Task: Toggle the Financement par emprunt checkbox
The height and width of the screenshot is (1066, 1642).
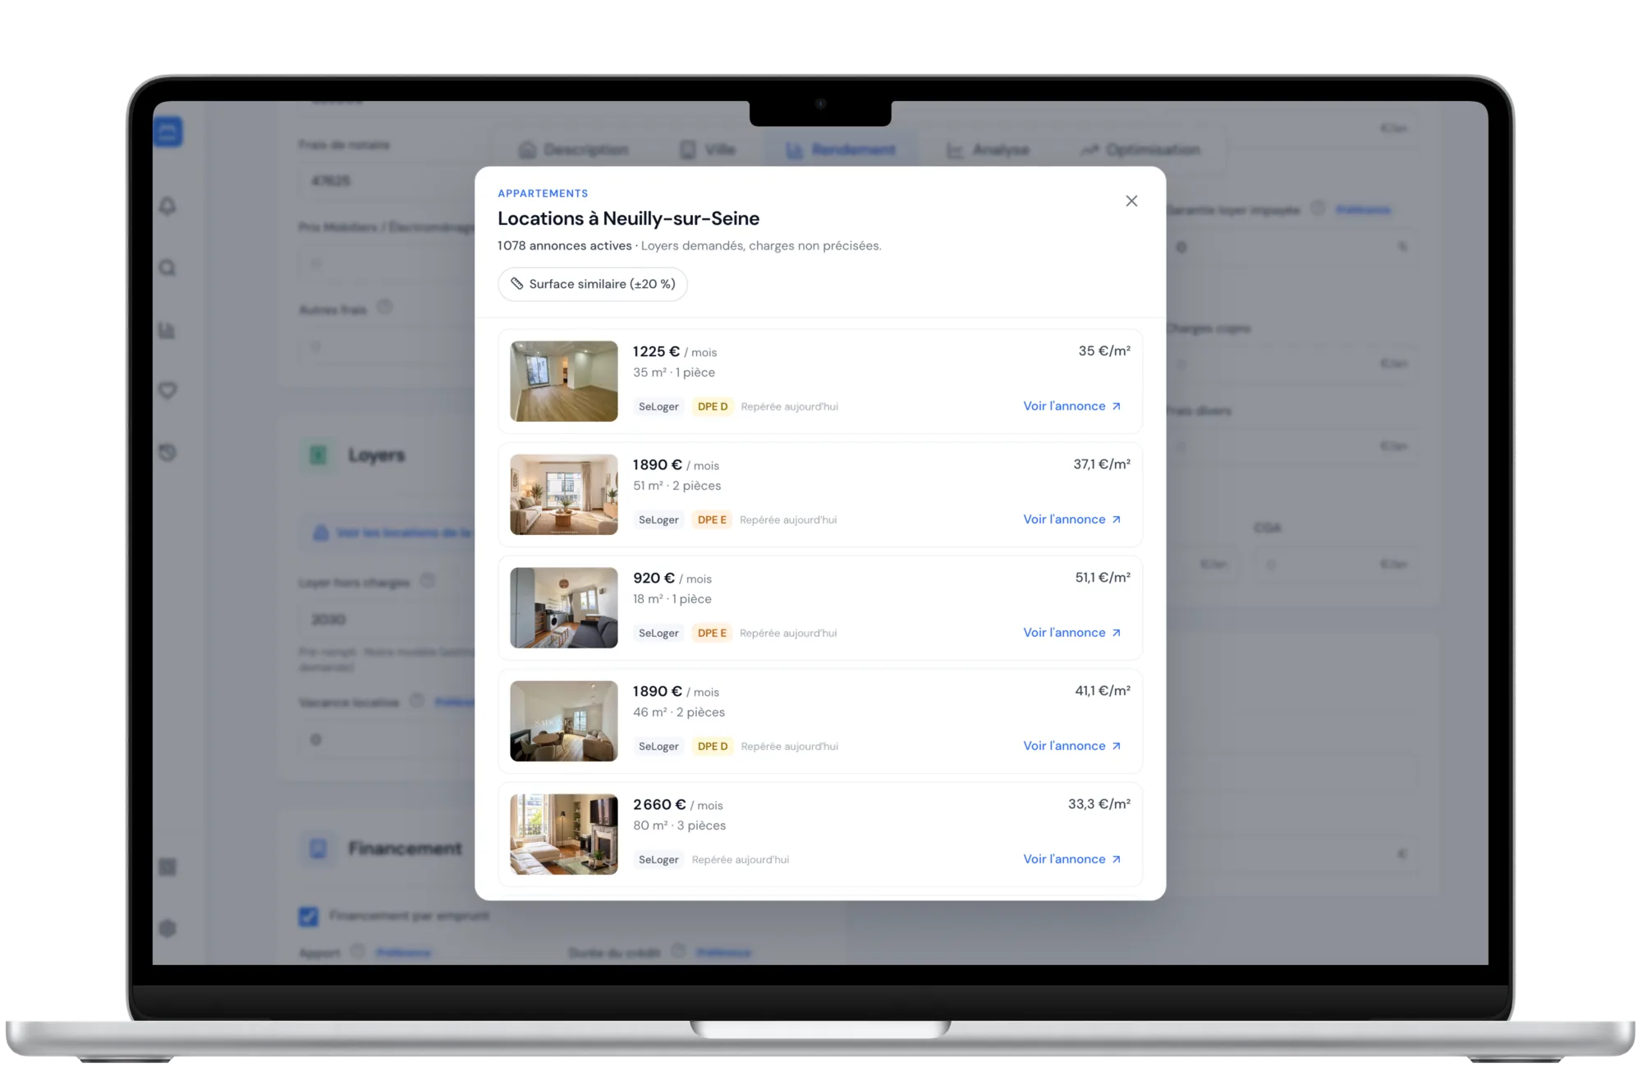Action: [x=309, y=917]
